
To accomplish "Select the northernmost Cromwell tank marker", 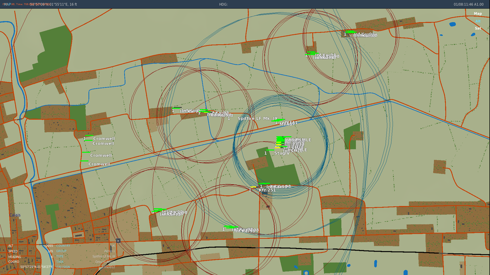I will pos(104,138).
